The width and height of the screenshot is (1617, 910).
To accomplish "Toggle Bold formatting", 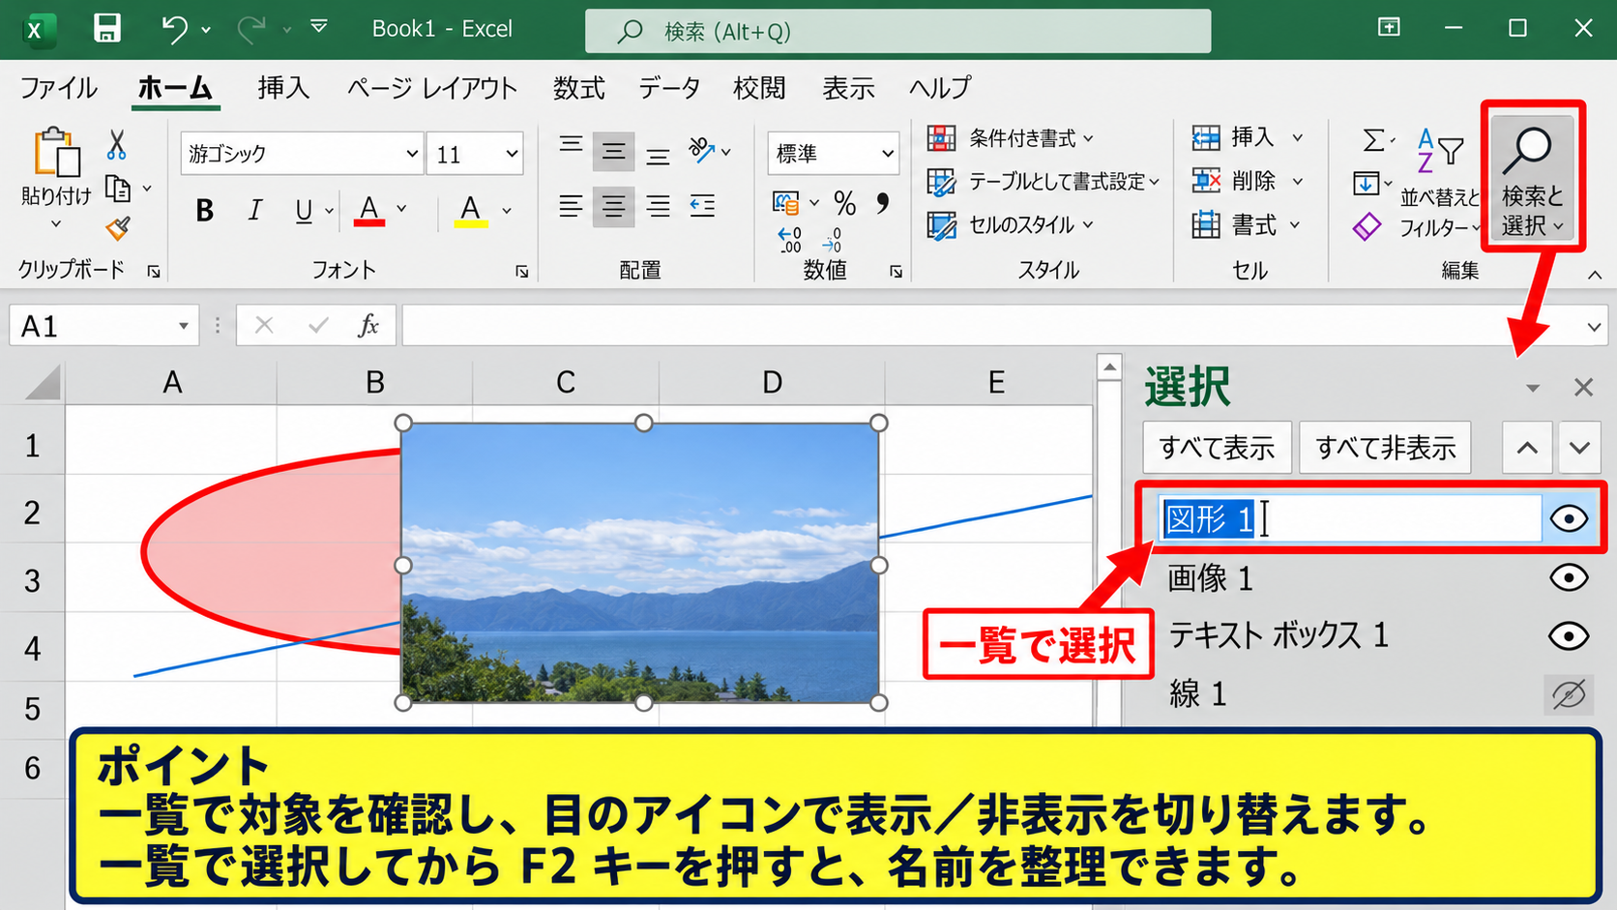I will tap(204, 210).
